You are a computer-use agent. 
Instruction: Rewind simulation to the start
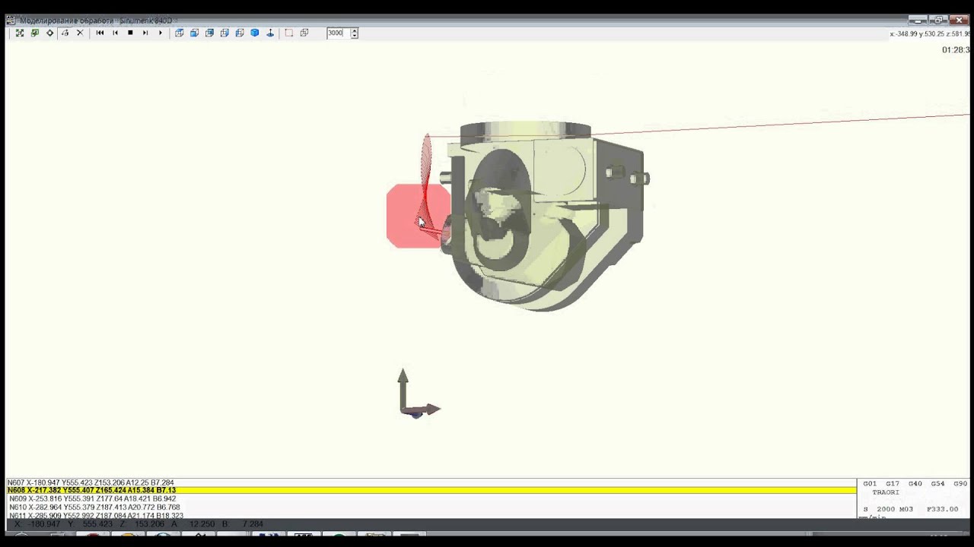[x=100, y=33]
